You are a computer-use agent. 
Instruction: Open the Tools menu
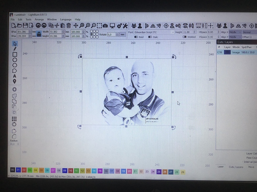pyautogui.click(x=28, y=20)
